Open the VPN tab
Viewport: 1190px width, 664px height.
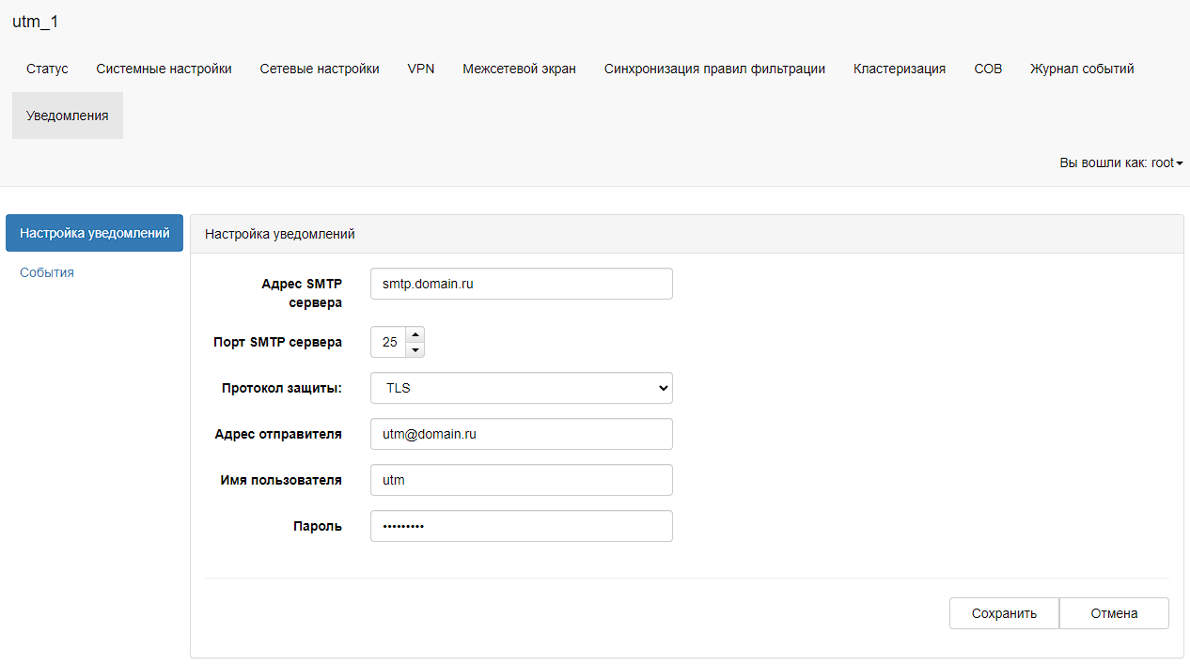point(421,69)
